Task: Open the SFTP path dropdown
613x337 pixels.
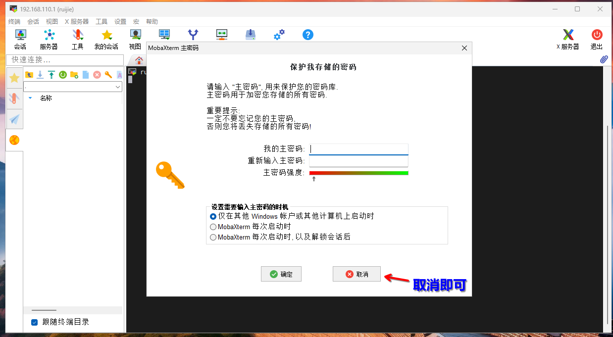Action: (117, 87)
